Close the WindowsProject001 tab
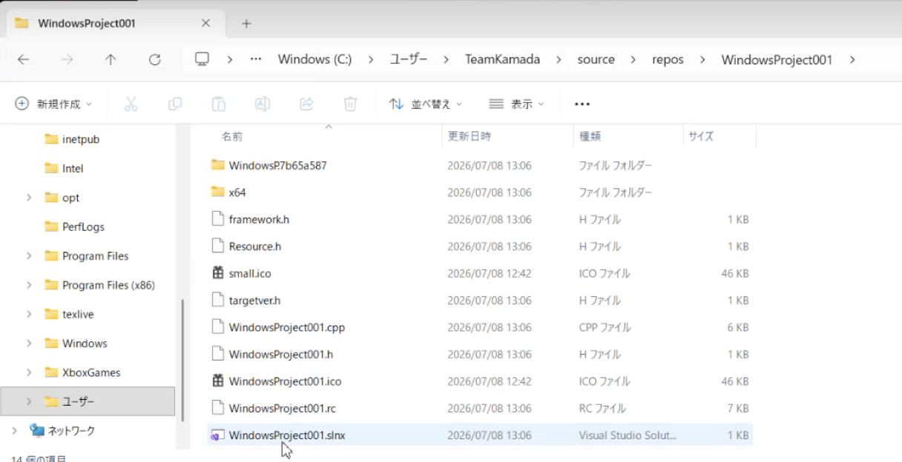The height and width of the screenshot is (462, 902). (x=206, y=24)
